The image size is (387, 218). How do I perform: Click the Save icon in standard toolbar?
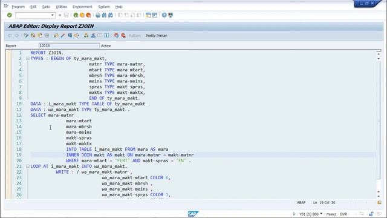[x=66, y=15]
